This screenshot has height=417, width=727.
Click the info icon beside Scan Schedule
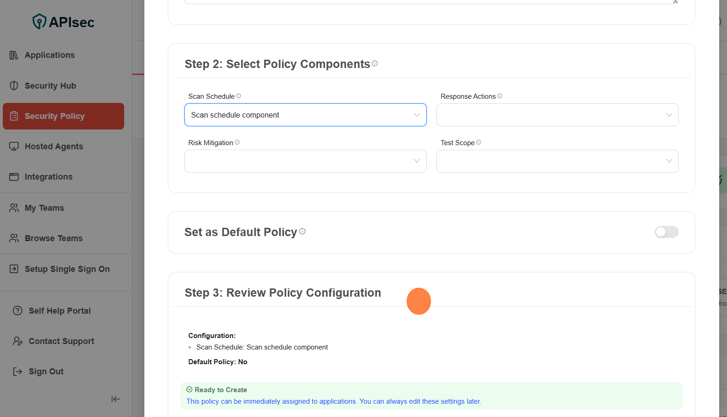tap(239, 96)
